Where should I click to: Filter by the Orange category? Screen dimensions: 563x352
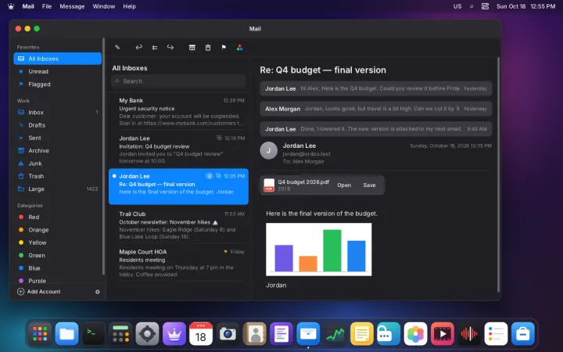[57, 230]
